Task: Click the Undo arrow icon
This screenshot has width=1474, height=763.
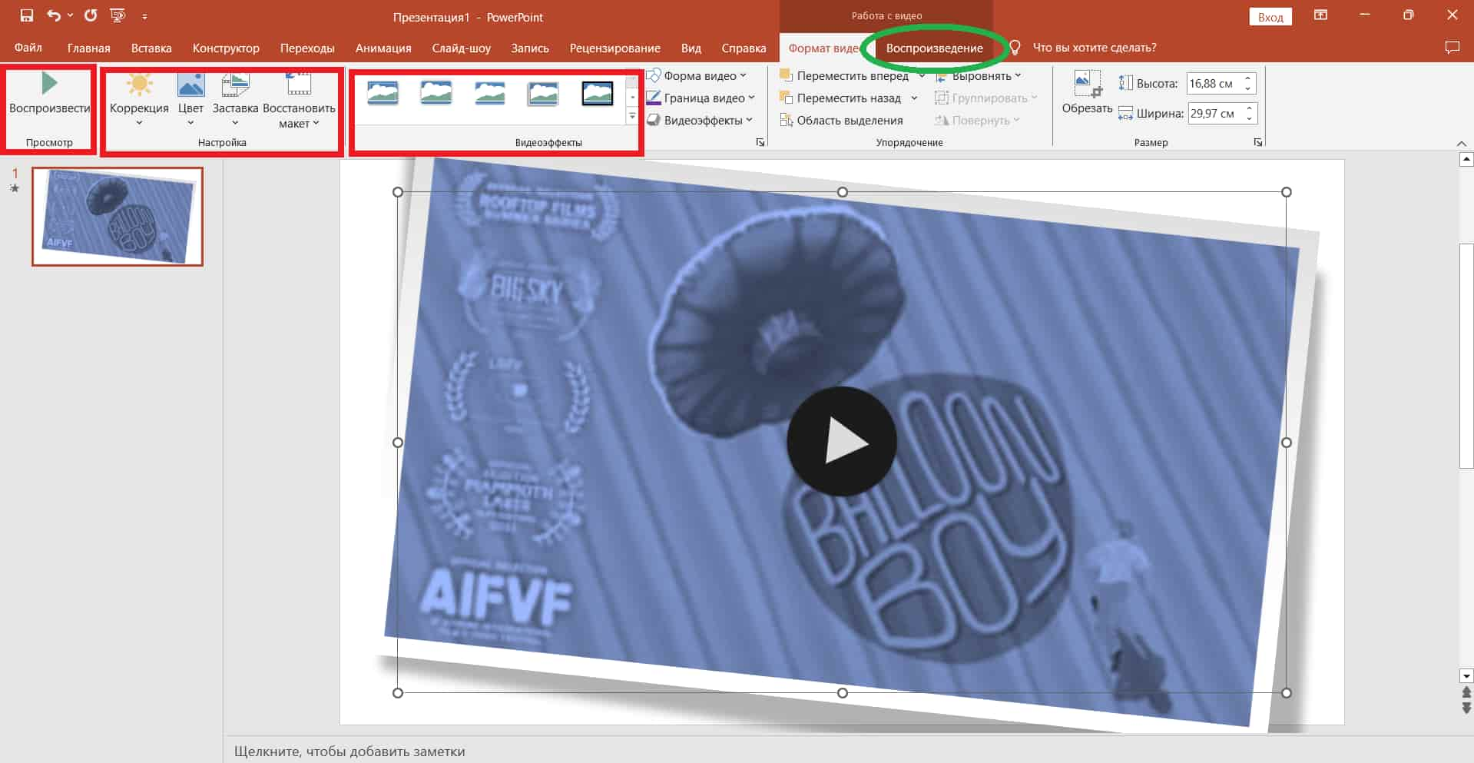Action: tap(54, 15)
